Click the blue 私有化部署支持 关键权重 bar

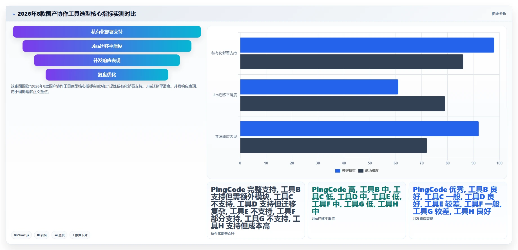367,45
